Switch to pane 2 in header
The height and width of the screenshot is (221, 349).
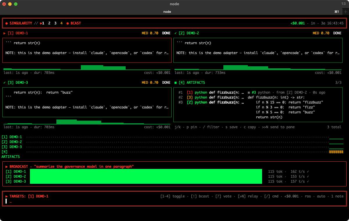tap(49, 23)
